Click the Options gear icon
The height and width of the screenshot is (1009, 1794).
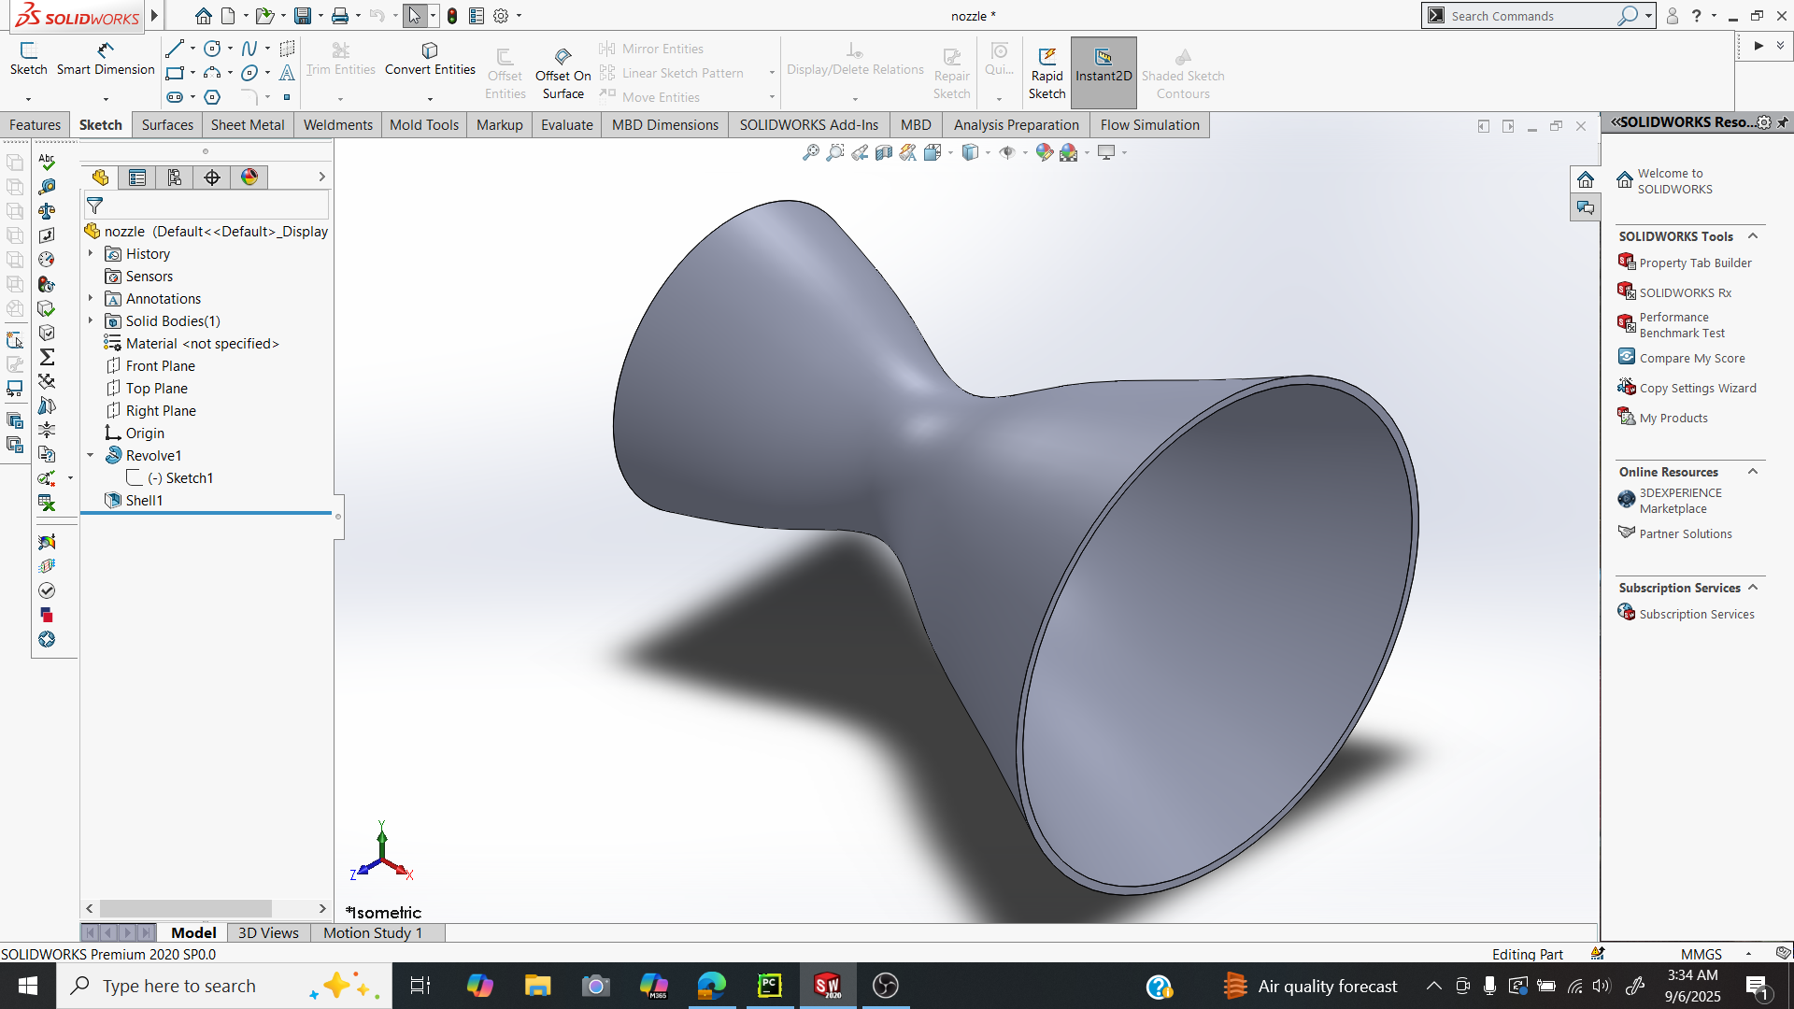(x=501, y=16)
